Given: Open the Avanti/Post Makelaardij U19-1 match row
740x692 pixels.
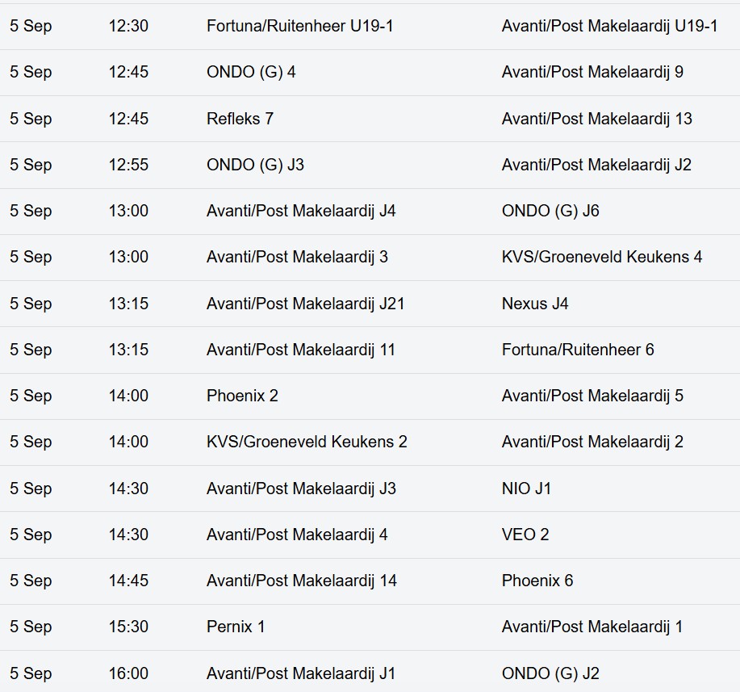Looking at the screenshot, I should point(370,27).
